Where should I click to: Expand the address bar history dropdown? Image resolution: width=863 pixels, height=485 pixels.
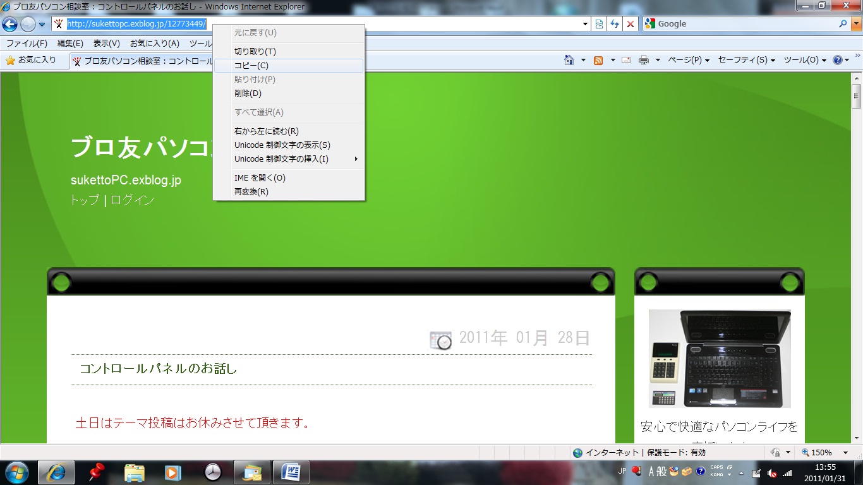click(585, 24)
